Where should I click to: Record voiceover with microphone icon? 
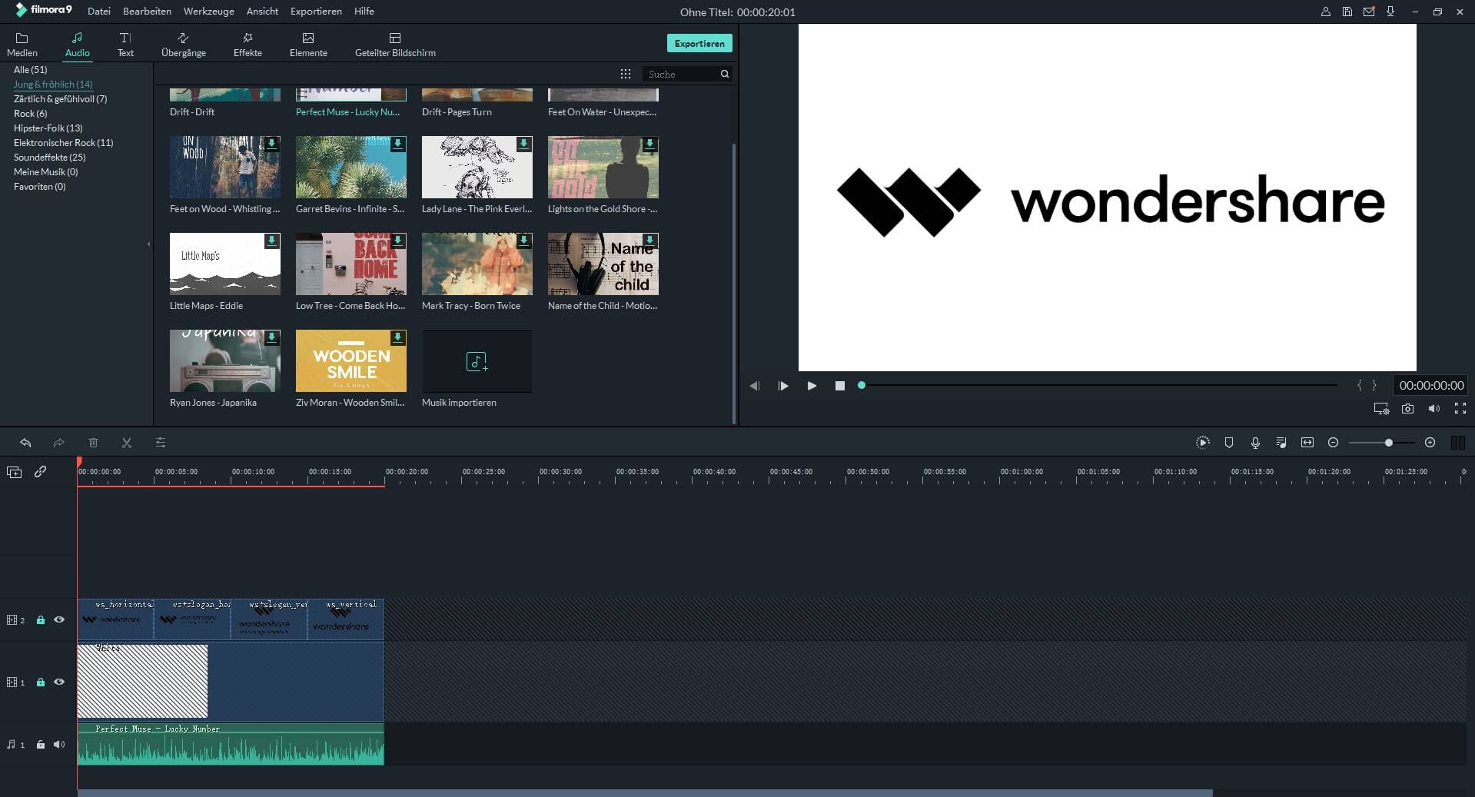1255,443
